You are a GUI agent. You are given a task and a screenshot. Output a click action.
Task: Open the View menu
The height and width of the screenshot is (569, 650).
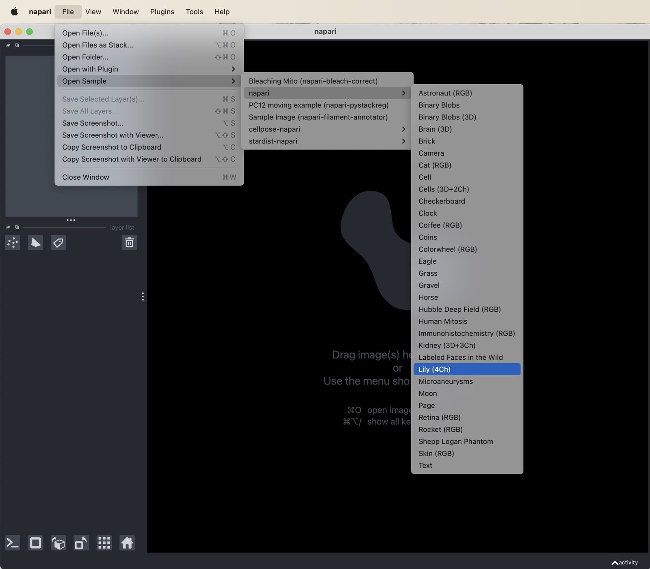coord(93,11)
